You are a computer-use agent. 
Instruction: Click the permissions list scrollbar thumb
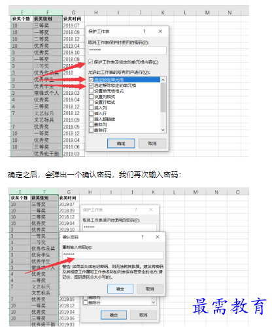coord(163,97)
